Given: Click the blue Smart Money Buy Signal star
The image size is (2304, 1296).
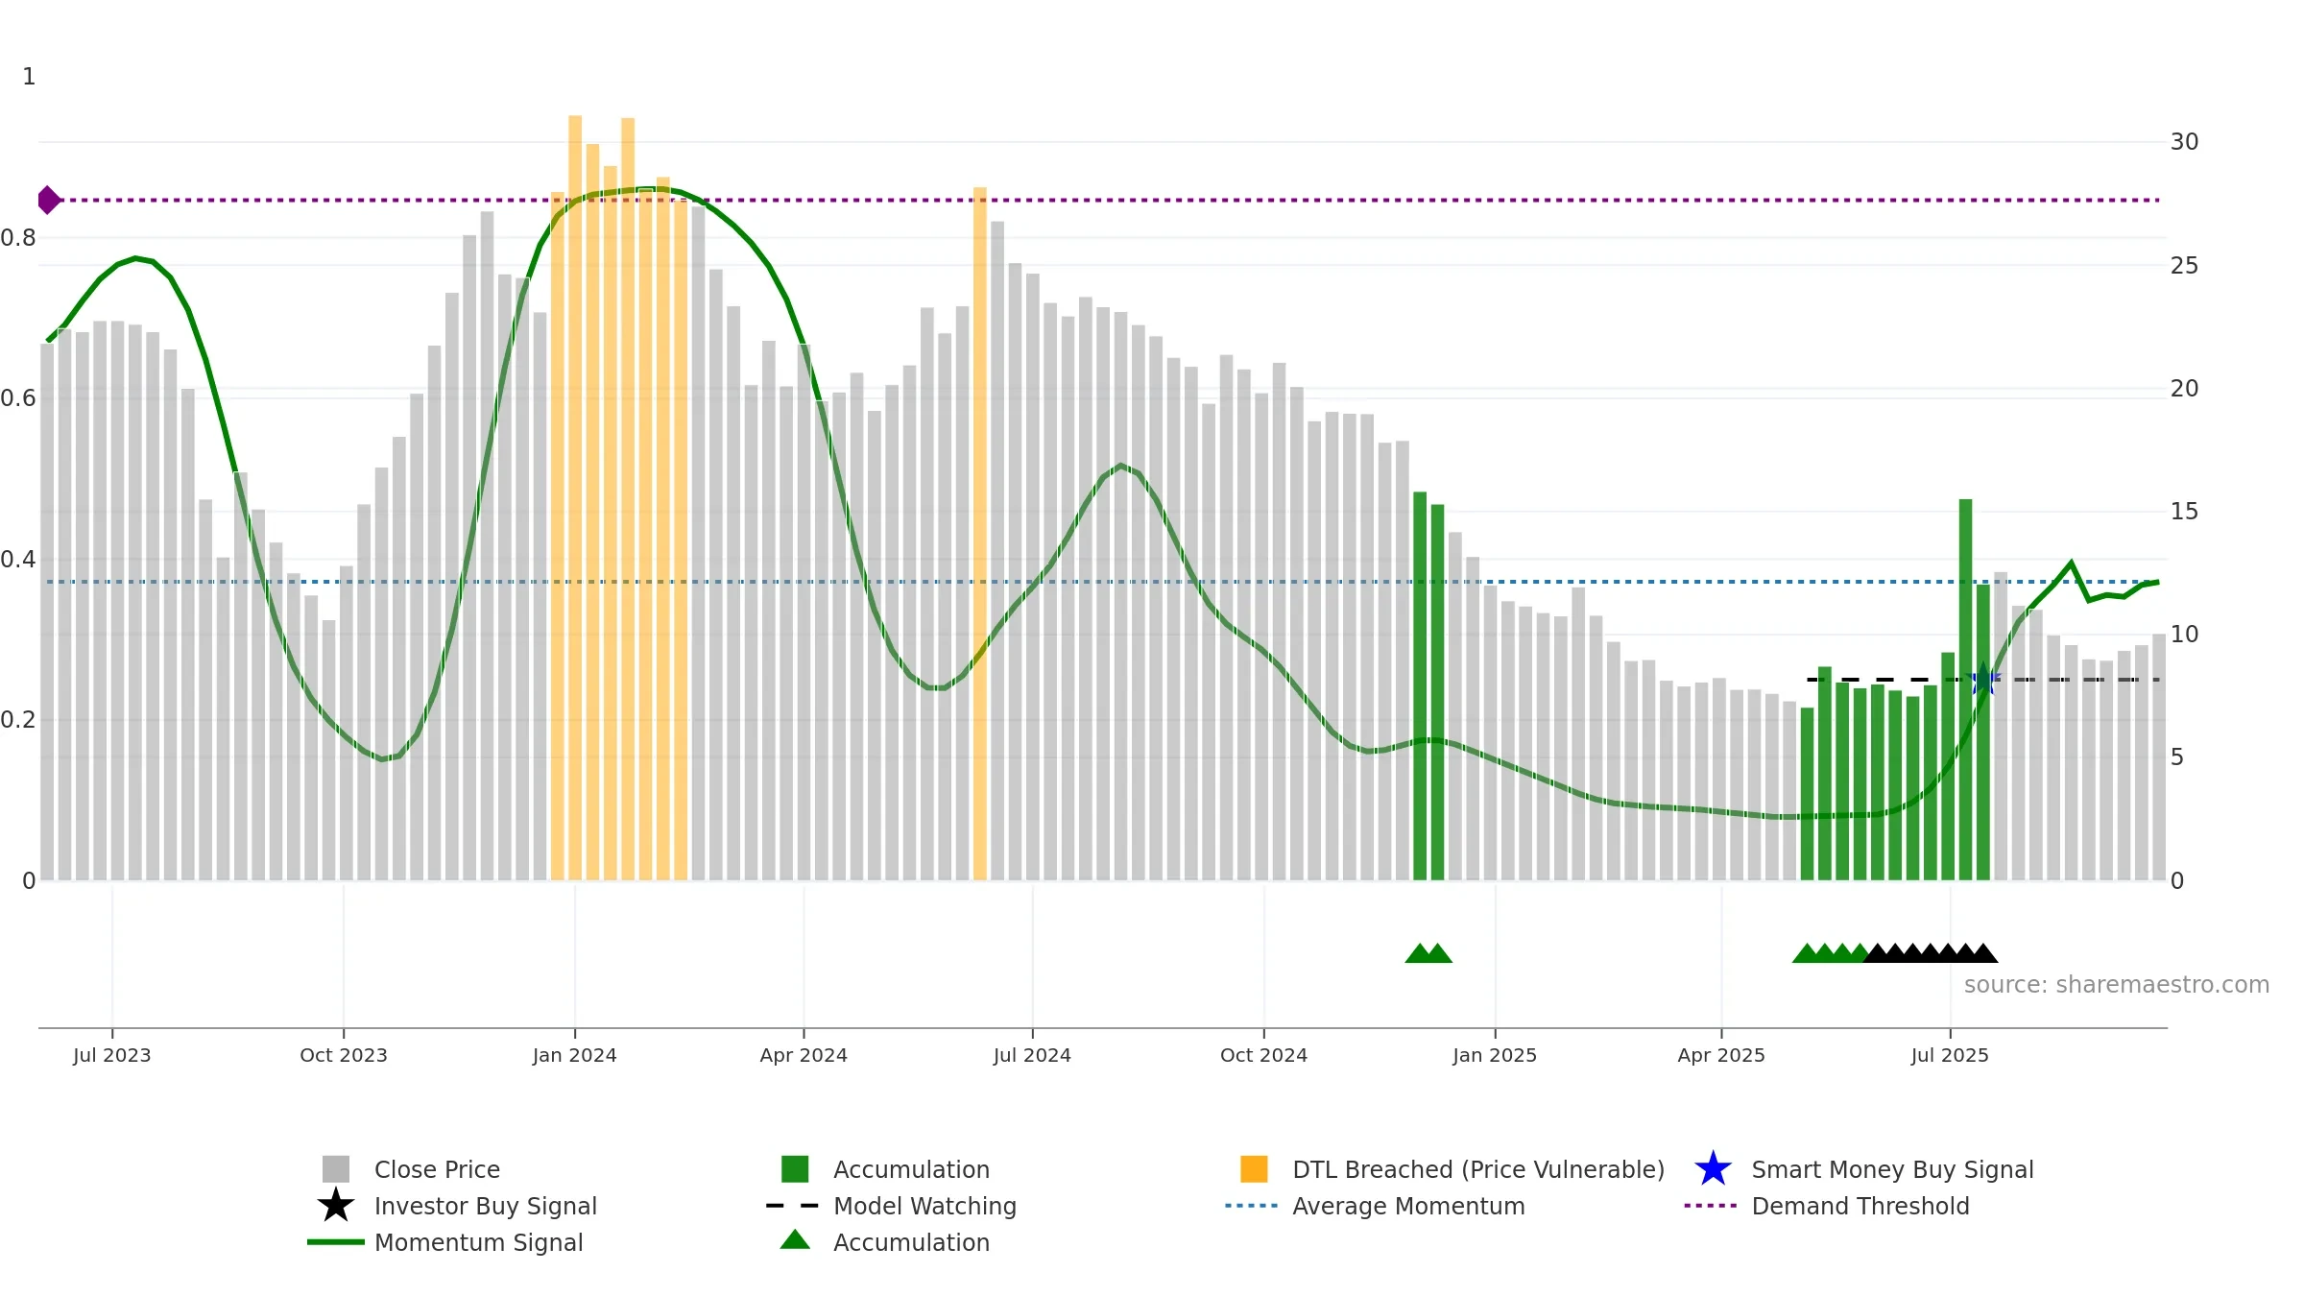Looking at the screenshot, I should pyautogui.click(x=1713, y=1168).
